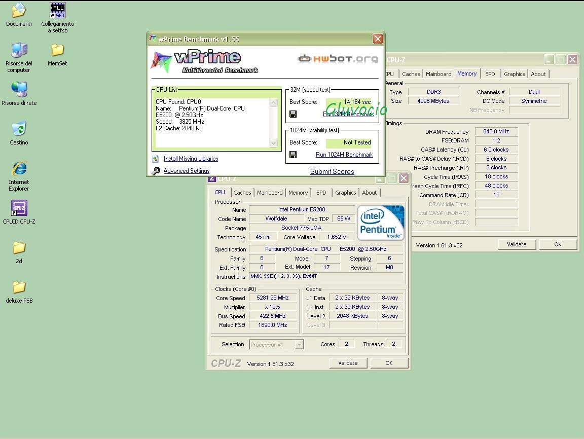Select CPU tab in front CPU-Z
The height and width of the screenshot is (439, 584).
tap(220, 192)
